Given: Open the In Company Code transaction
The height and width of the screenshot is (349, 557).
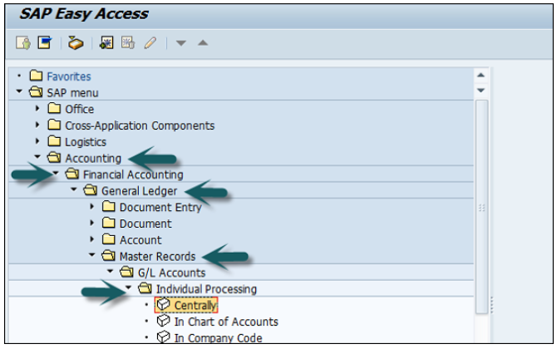Looking at the screenshot, I should [x=218, y=338].
